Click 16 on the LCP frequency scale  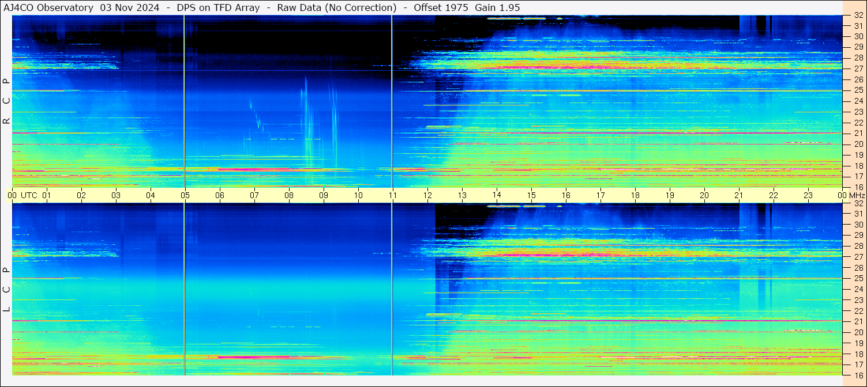click(x=858, y=375)
